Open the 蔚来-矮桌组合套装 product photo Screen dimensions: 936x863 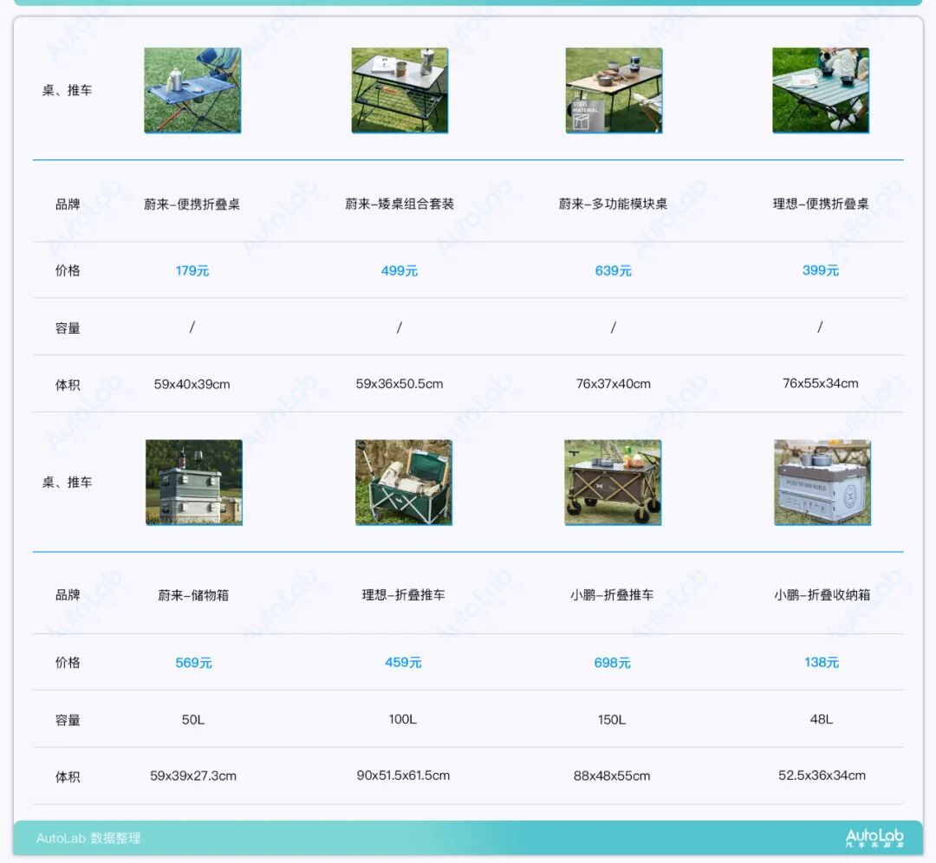point(400,90)
